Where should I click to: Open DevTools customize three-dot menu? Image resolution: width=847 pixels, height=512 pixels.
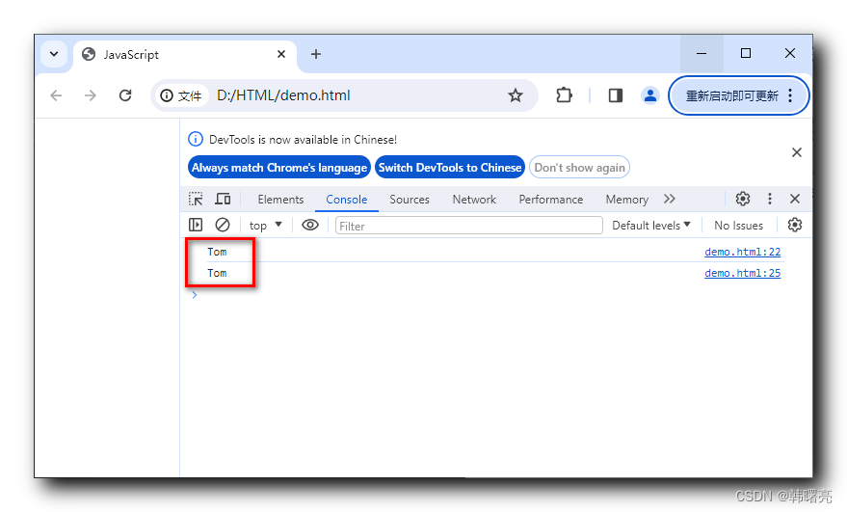pos(770,199)
